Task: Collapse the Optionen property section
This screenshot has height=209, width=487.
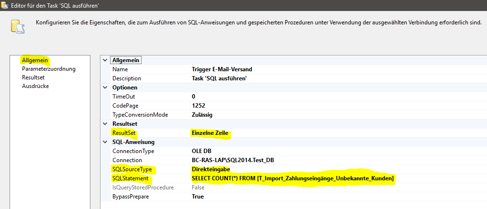Action: click(x=105, y=88)
